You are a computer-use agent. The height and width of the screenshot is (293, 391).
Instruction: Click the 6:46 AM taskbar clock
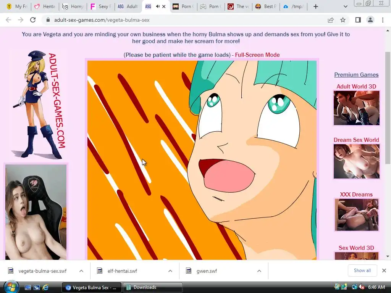pos(376,287)
